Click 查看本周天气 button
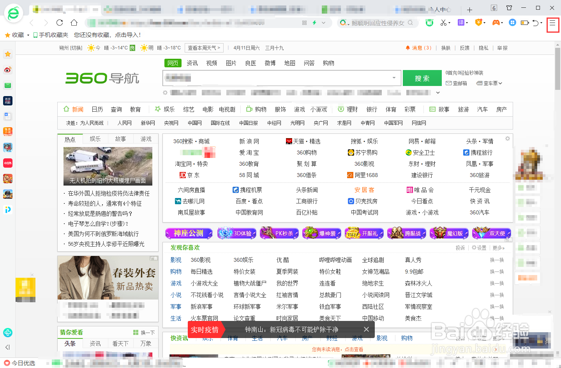Viewport: 561px width, 368px height. click(204, 48)
